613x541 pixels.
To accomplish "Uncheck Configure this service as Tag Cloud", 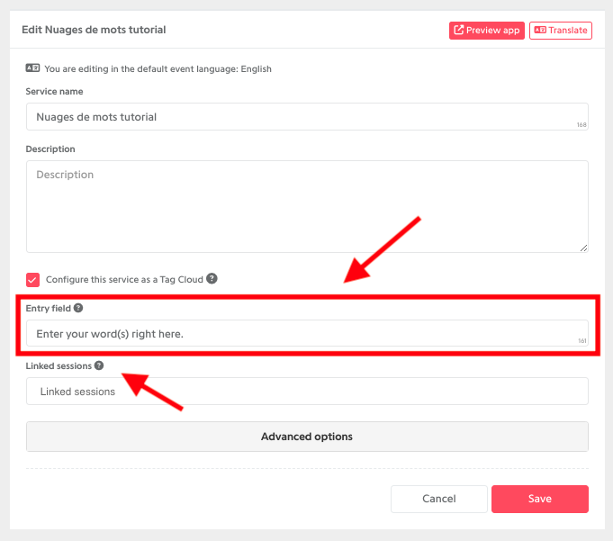I will 32,280.
